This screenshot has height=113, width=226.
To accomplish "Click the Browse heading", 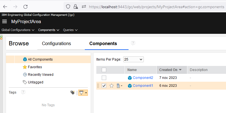I will (19, 43).
